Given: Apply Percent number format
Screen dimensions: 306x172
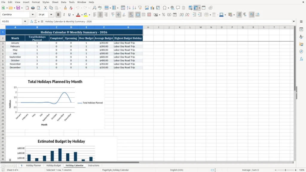Looking at the screenshot, I should [163, 15].
